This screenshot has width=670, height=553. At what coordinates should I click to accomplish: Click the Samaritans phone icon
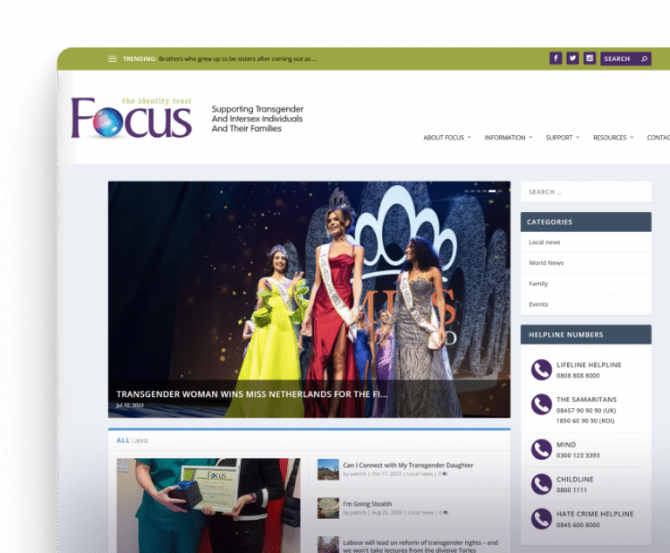point(541,405)
